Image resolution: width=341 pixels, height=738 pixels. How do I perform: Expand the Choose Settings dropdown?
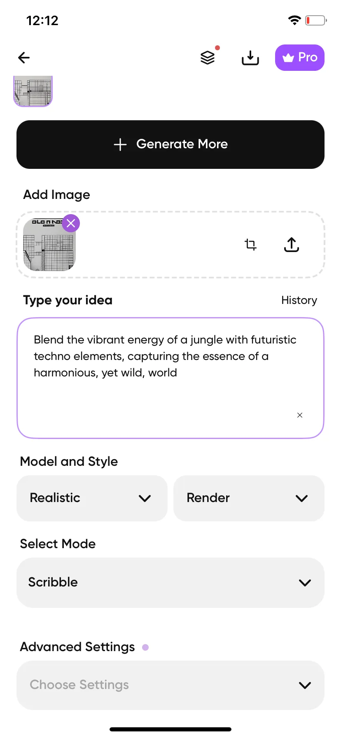point(170,685)
